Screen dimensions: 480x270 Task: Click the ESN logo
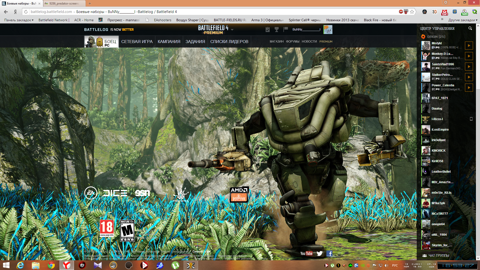(x=142, y=193)
